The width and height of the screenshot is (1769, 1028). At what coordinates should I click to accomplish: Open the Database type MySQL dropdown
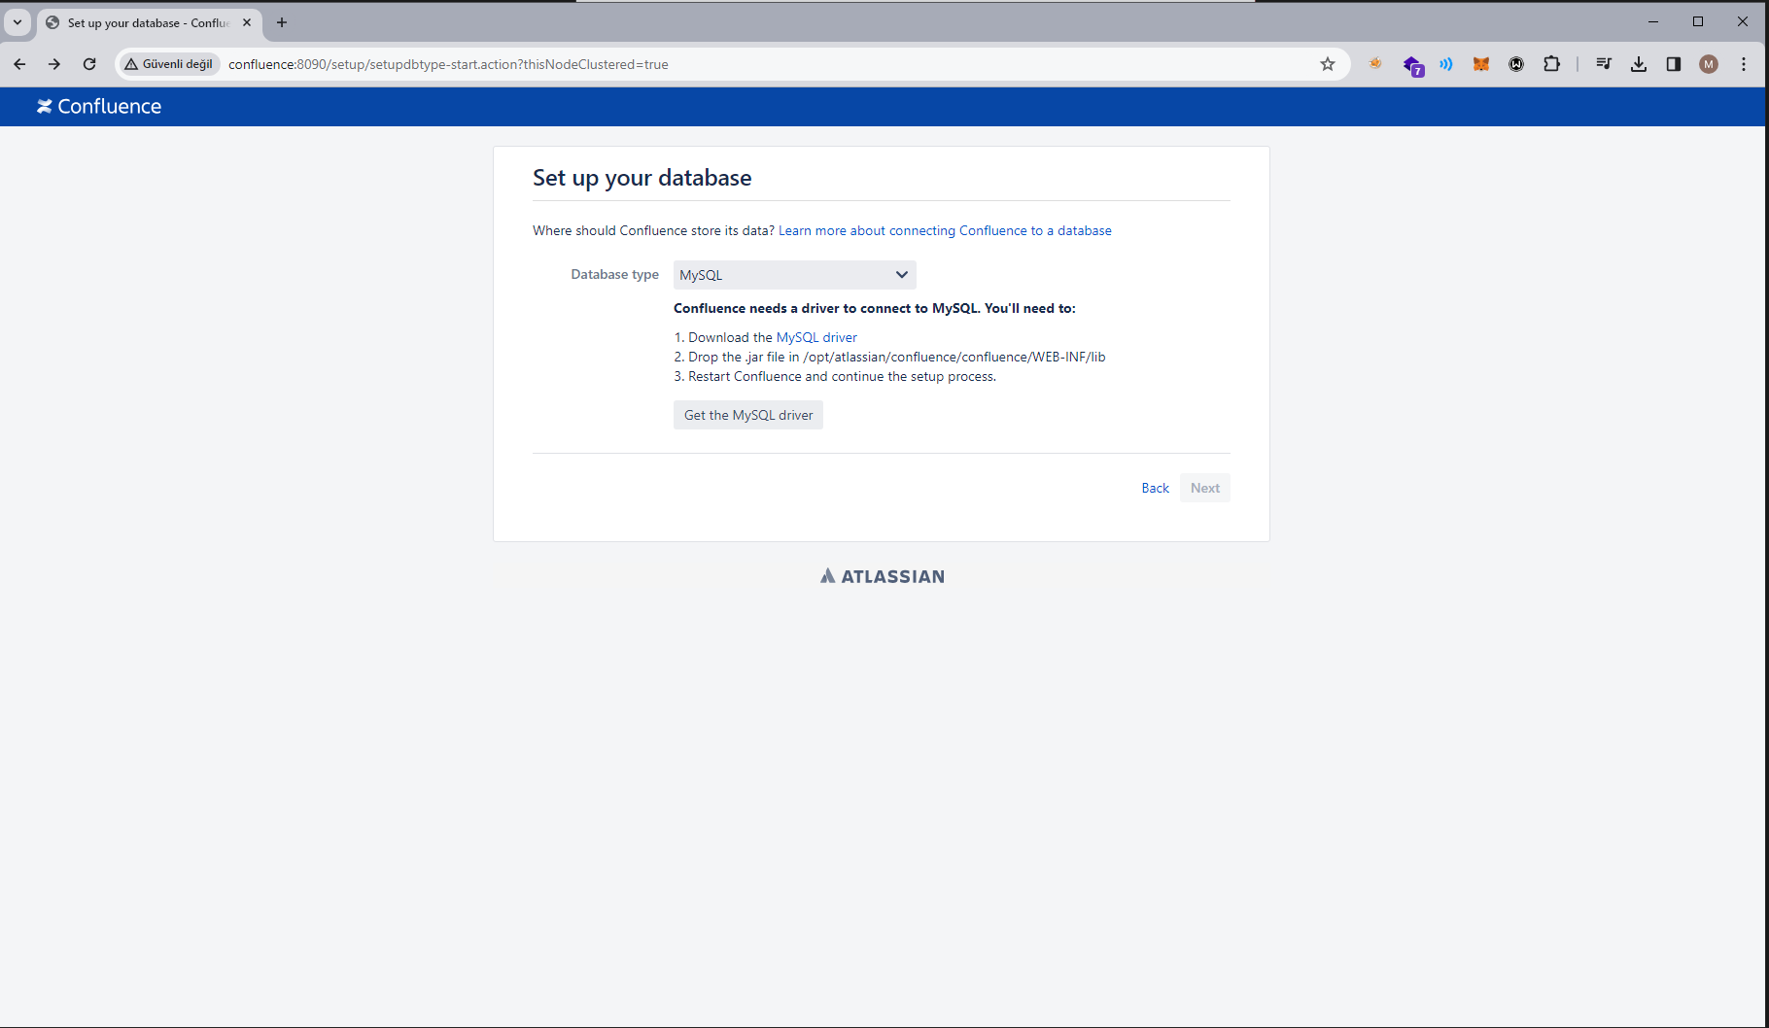[x=794, y=275]
